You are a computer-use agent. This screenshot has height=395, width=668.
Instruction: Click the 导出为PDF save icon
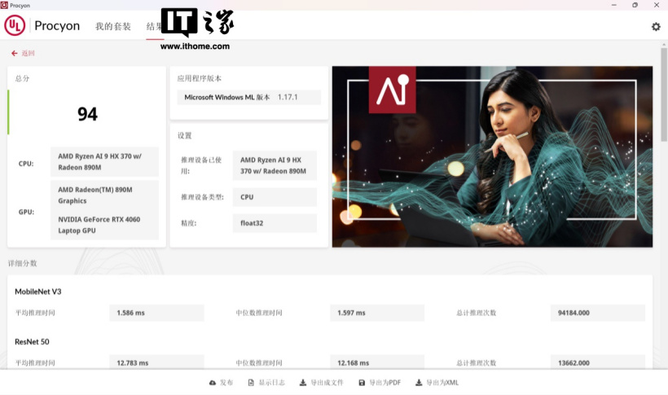click(362, 383)
